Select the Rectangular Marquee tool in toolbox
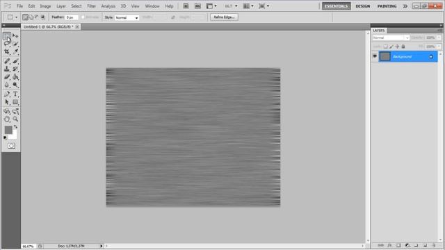 coord(7,35)
